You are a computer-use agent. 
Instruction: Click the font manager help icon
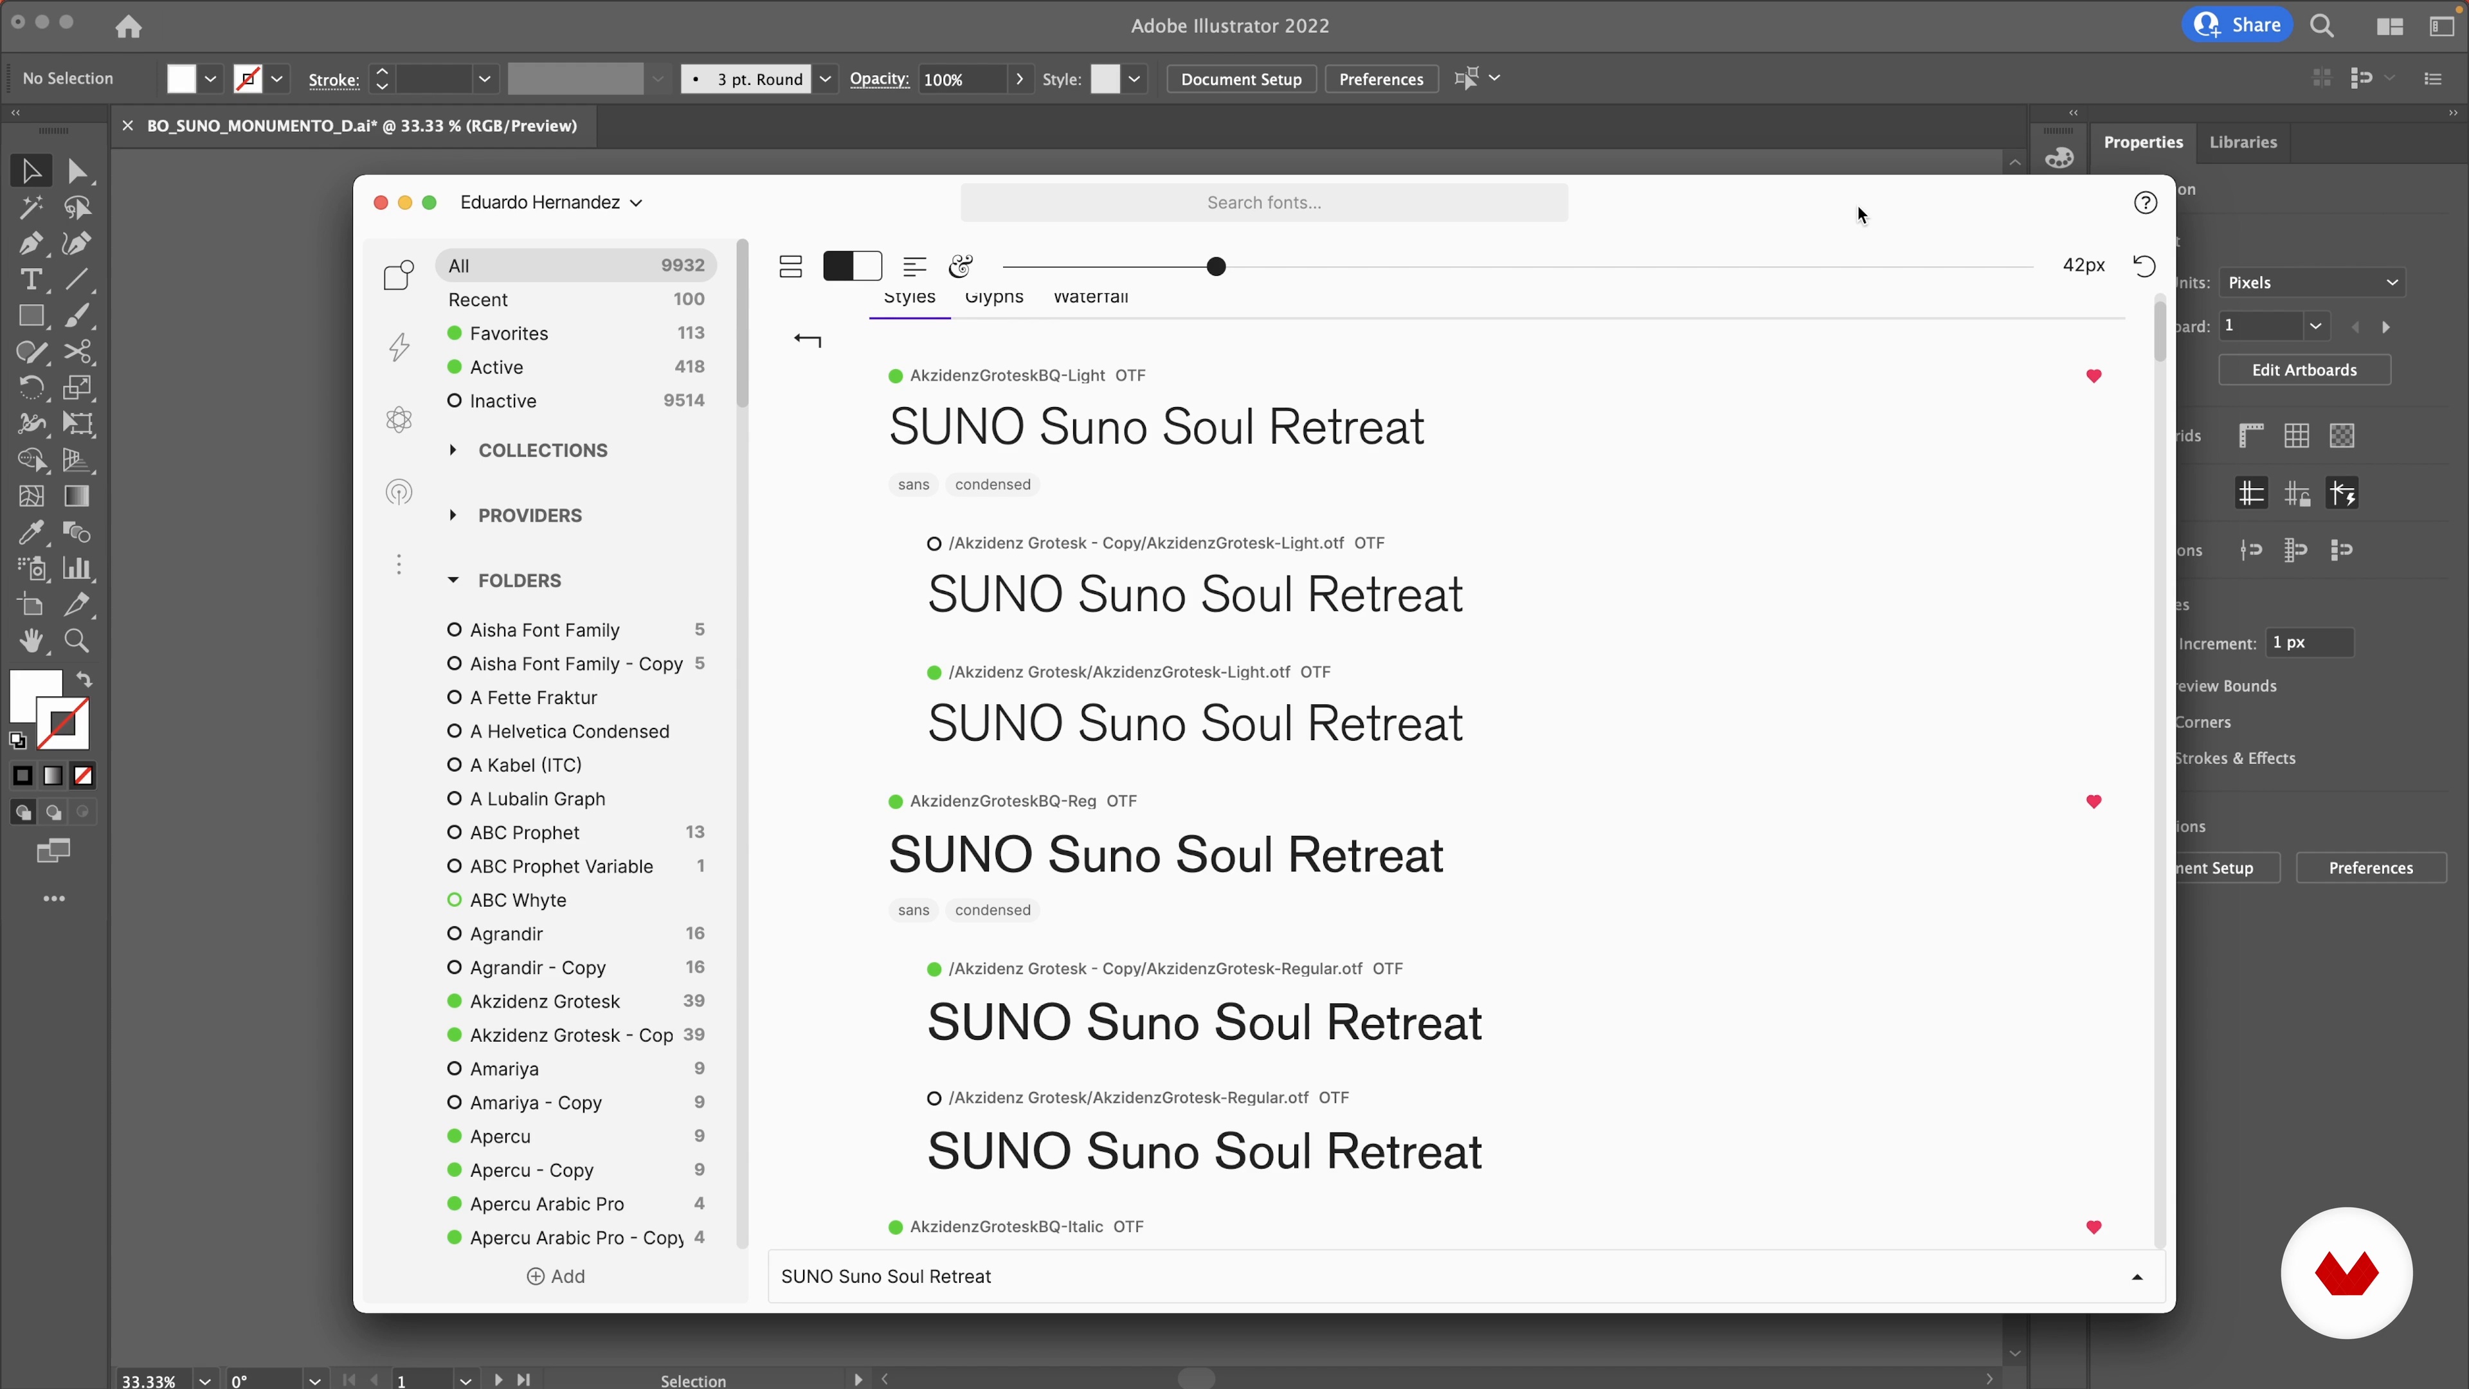point(2145,203)
